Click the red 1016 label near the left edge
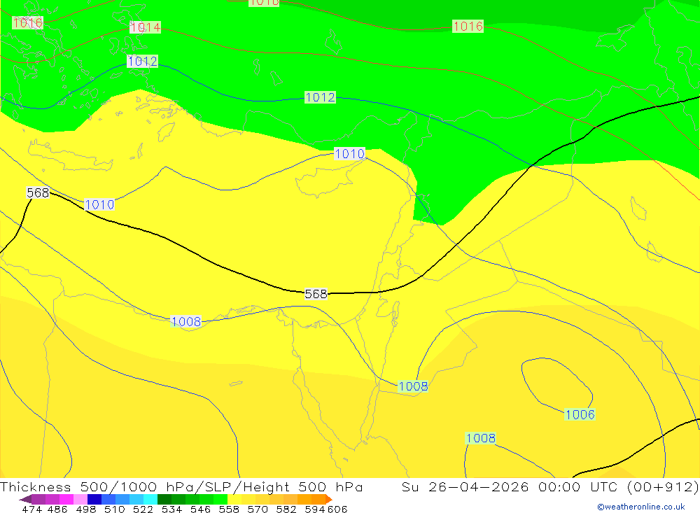The image size is (700, 513). tap(28, 23)
